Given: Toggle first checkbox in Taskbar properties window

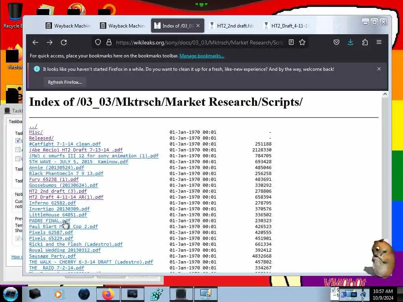Looking at the screenshot, I should click(x=18, y=140).
